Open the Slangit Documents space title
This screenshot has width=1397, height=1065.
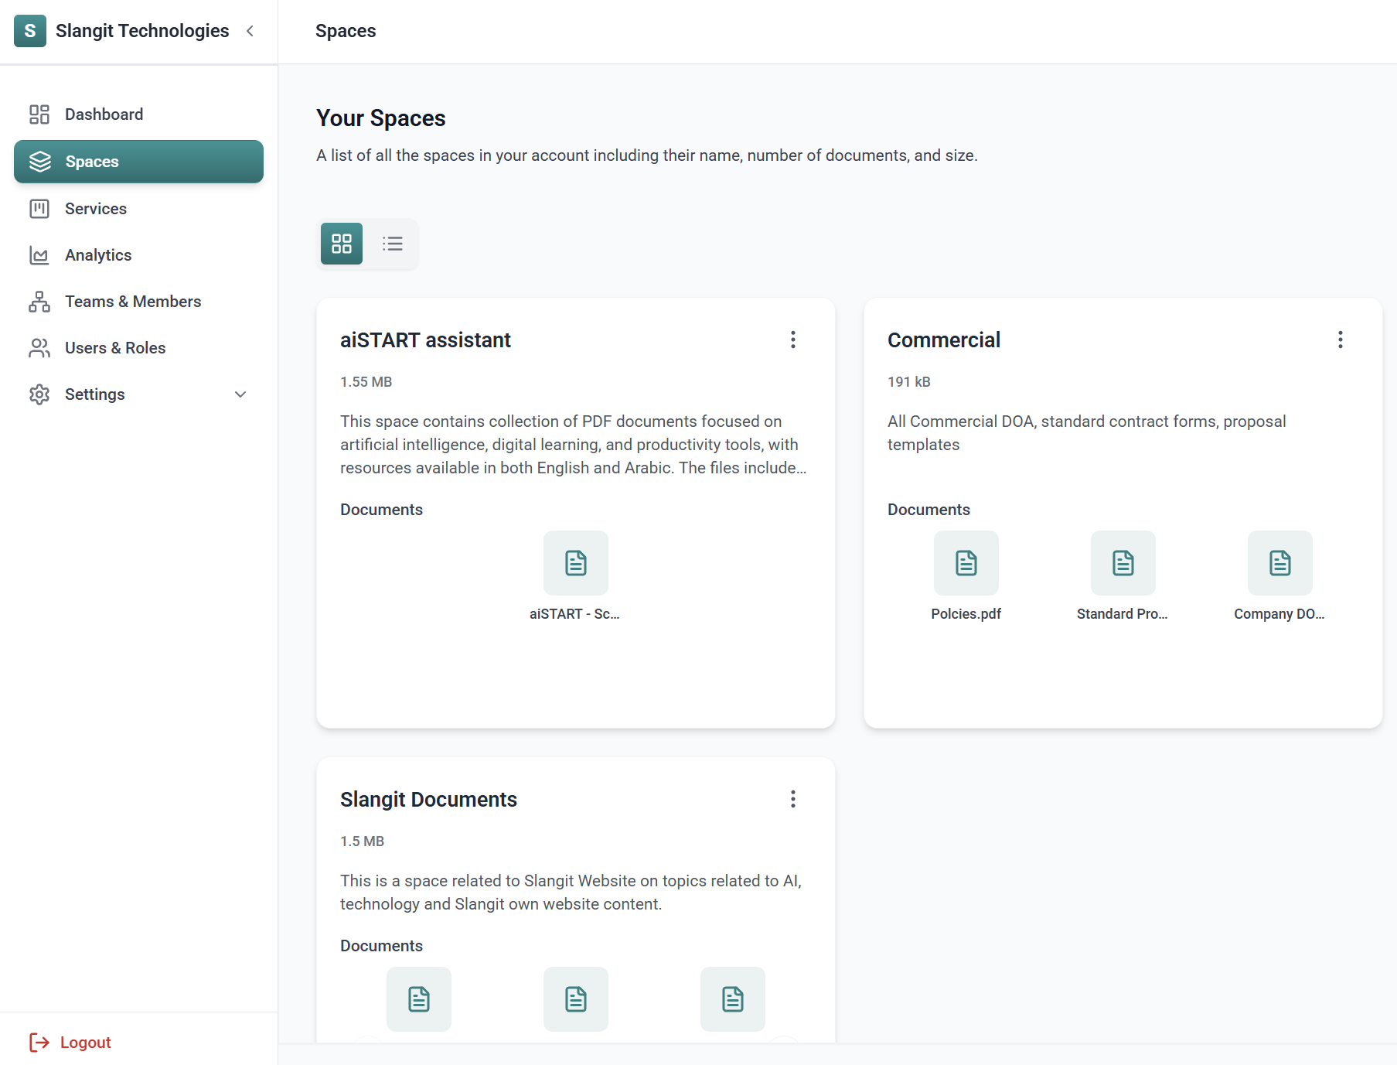coord(428,800)
